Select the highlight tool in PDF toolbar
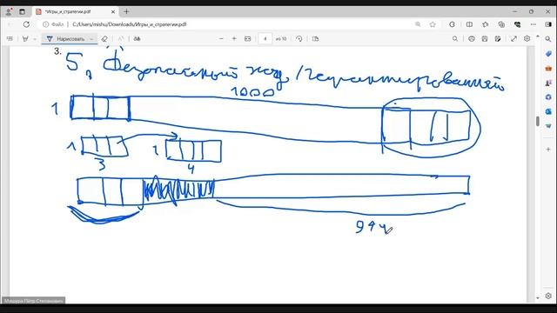The height and width of the screenshot is (313, 557). click(x=25, y=38)
